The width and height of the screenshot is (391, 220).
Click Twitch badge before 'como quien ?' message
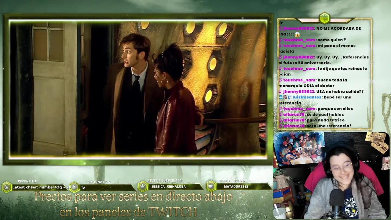click(280, 40)
